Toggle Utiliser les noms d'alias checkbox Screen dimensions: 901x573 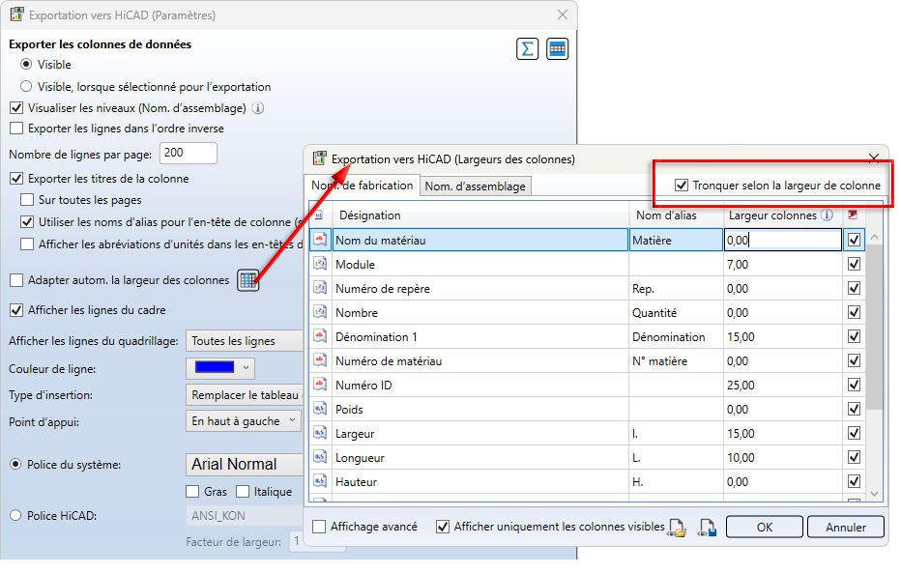(27, 221)
